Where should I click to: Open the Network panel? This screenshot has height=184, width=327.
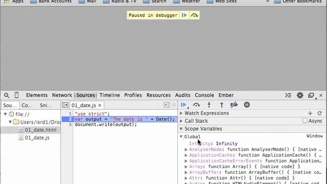pyautogui.click(x=62, y=95)
